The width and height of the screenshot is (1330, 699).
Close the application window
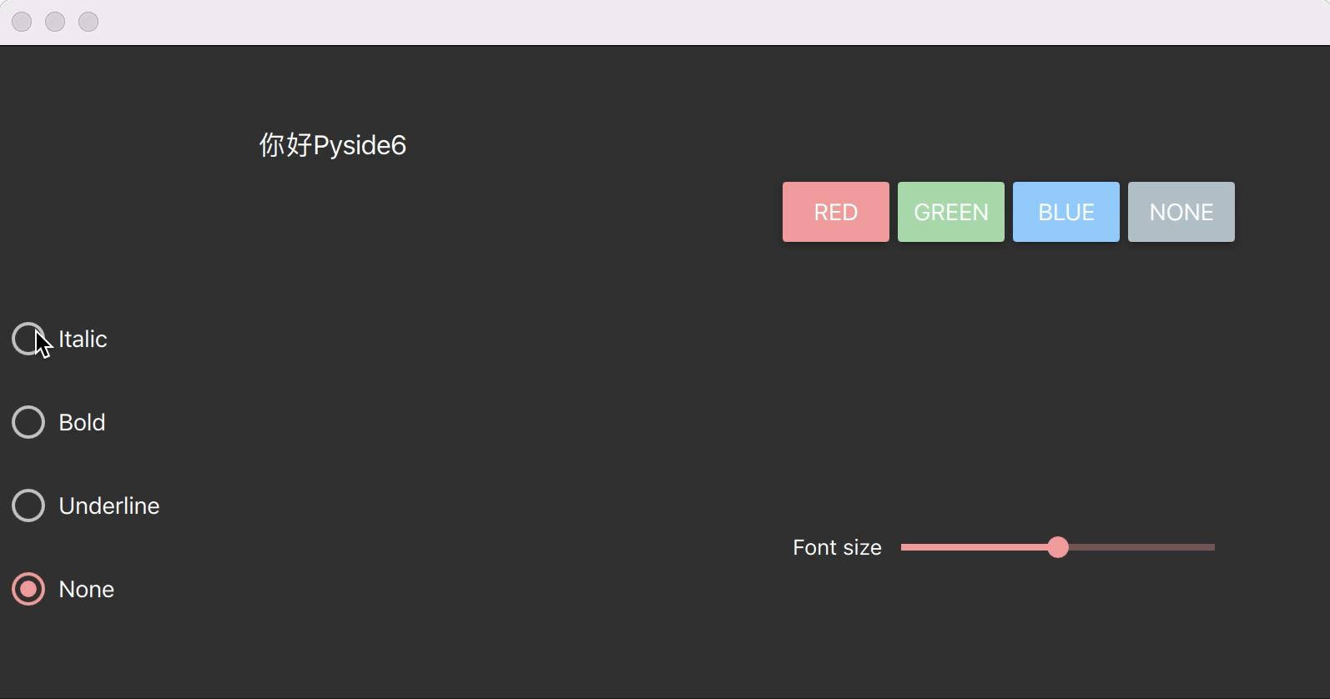point(22,22)
